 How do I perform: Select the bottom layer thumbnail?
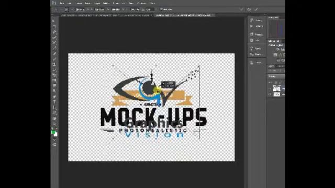277,94
